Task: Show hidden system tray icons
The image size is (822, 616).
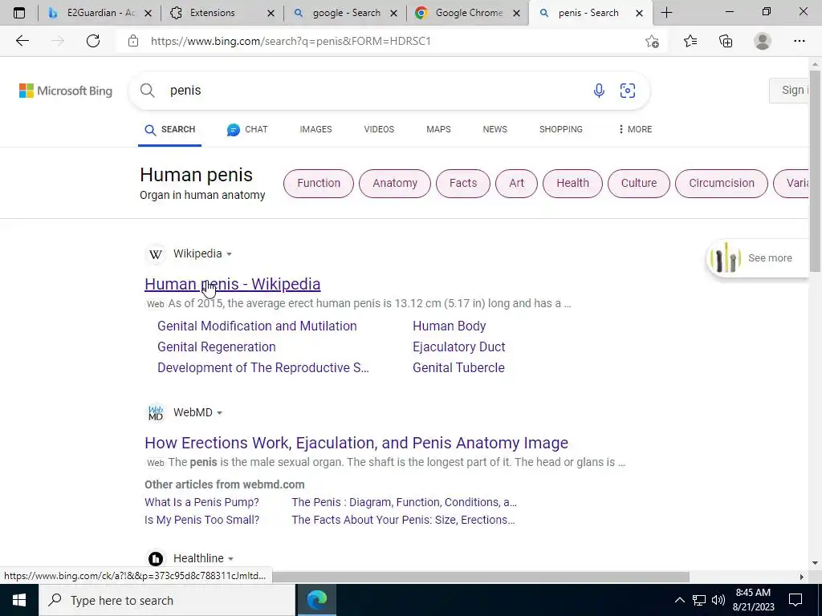Action: (679, 600)
